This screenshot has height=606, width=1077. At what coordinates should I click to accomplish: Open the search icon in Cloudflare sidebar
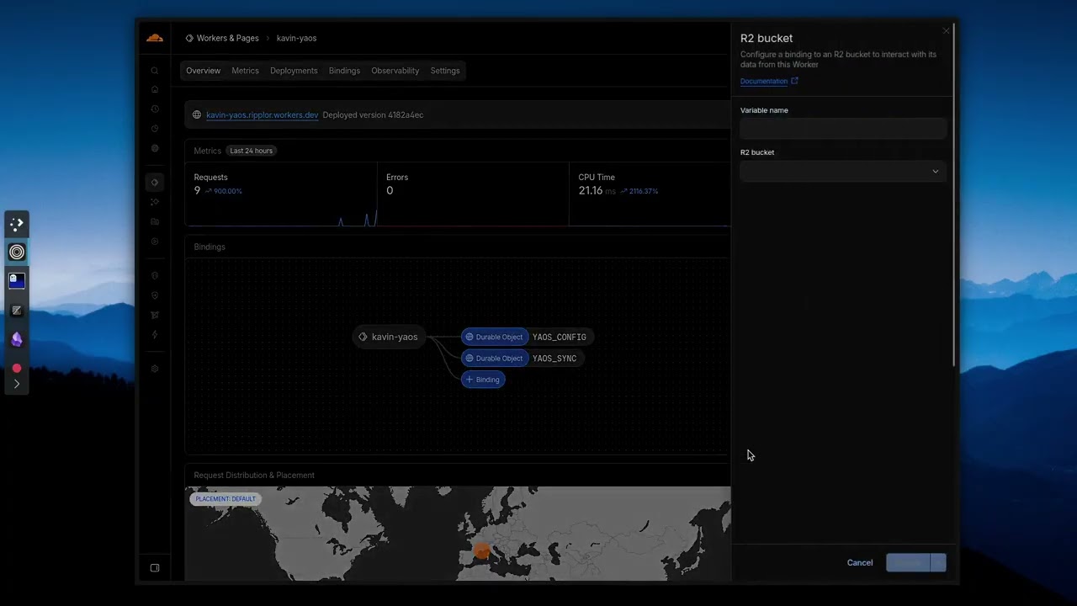(x=155, y=71)
